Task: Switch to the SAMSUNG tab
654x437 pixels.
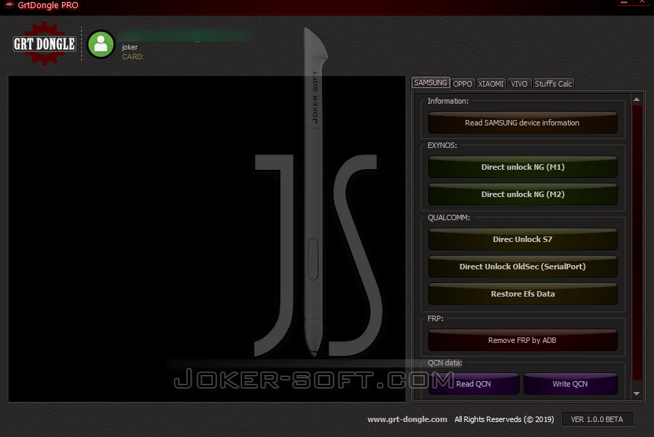Action: (430, 82)
